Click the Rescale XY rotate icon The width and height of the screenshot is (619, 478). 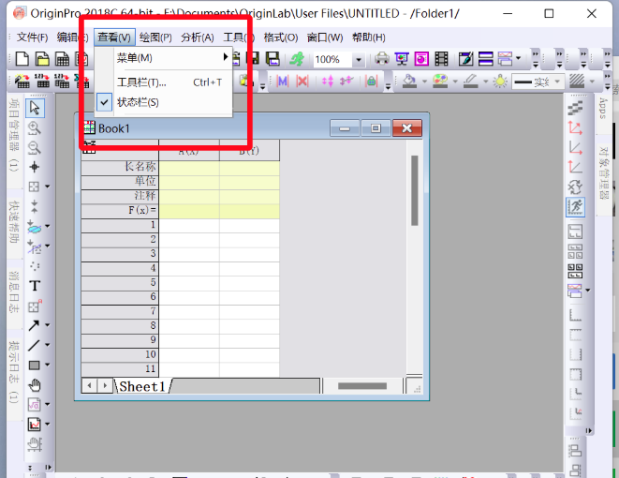click(575, 187)
